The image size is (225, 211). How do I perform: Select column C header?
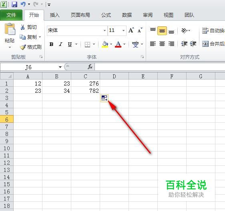pos(86,76)
